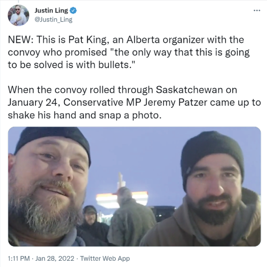Click the gray-bearded man on photo's left
This screenshot has height=267, width=267.
[x=49, y=187]
